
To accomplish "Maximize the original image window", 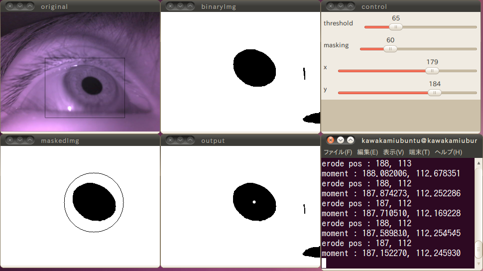I will coord(30,6).
